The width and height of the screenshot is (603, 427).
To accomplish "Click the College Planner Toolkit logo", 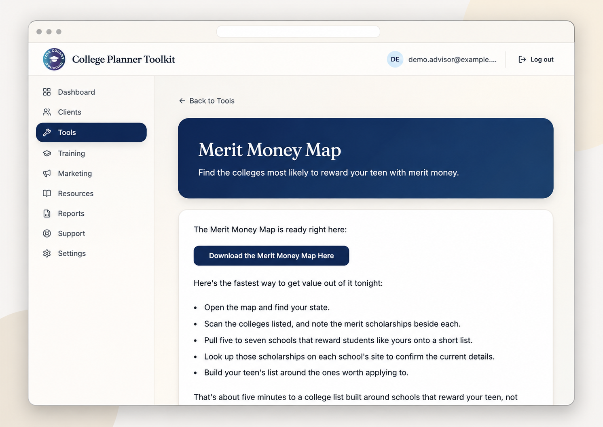I will (54, 59).
